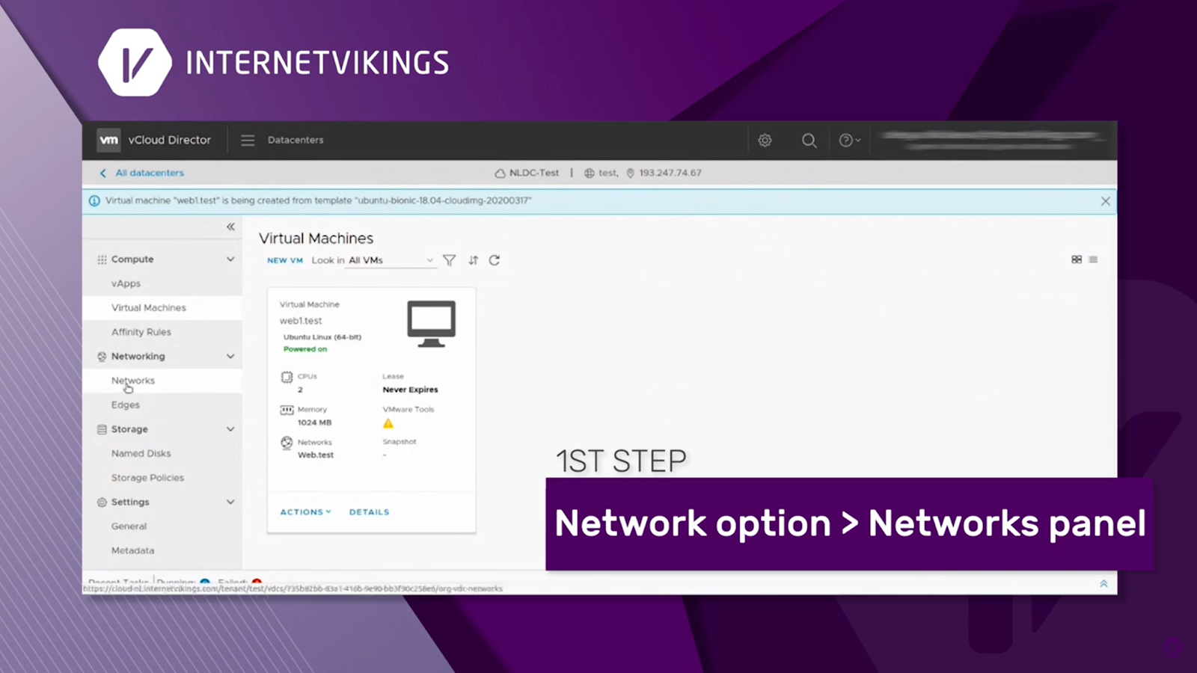Open Affinity Rules page

click(141, 332)
